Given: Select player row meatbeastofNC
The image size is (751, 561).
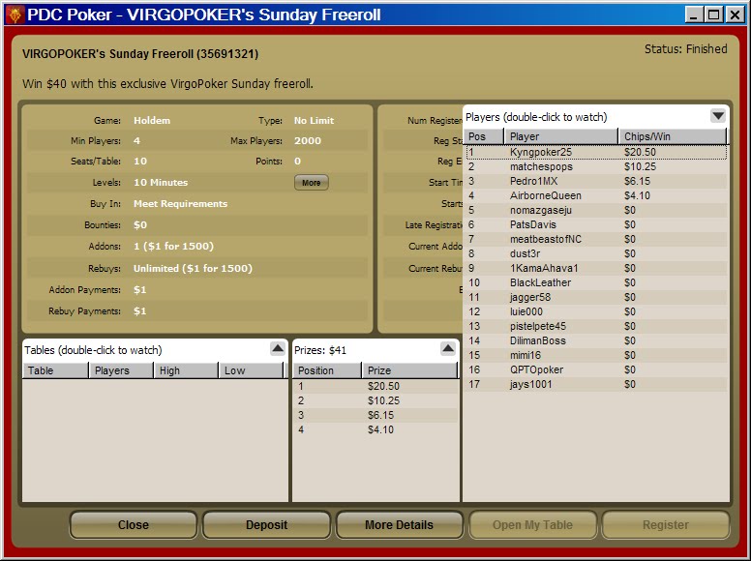Looking at the screenshot, I should tap(596, 239).
